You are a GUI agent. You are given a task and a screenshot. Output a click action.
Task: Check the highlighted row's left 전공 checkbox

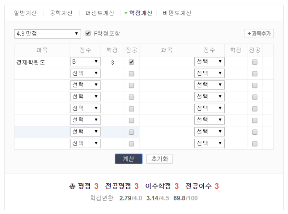131,132
